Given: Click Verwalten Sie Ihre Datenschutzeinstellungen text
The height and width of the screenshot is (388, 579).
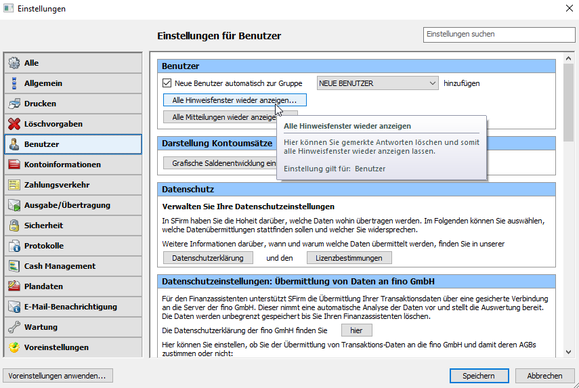Looking at the screenshot, I should pos(248,207).
